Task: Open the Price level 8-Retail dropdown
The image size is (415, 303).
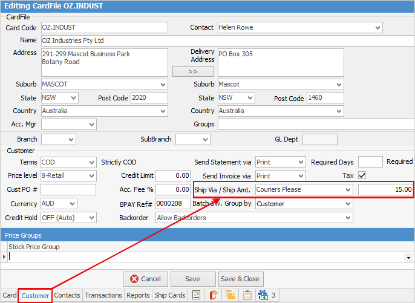Action: (91, 176)
